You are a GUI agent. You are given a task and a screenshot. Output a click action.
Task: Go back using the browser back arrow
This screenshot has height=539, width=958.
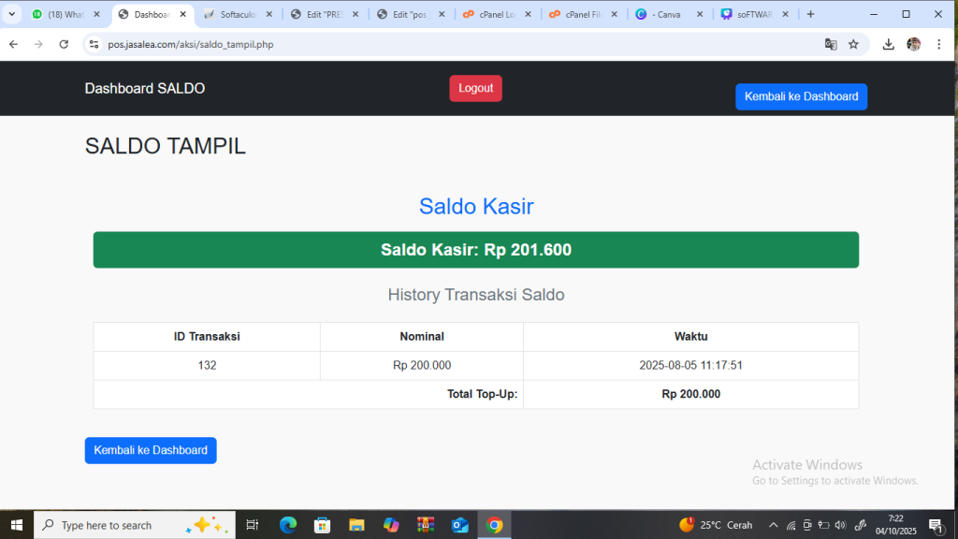coord(13,44)
